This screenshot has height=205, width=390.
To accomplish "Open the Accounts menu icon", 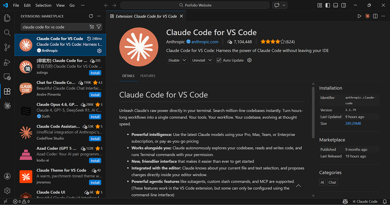I will (x=7, y=176).
